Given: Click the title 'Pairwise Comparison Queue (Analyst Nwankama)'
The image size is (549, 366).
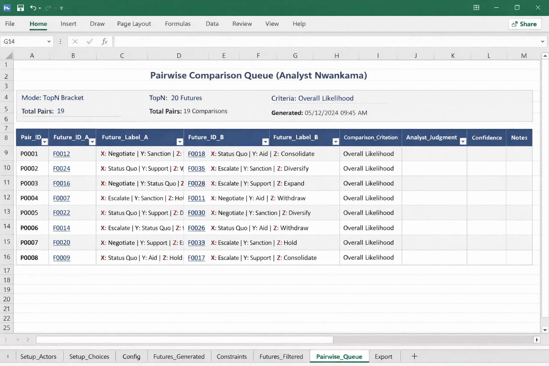Looking at the screenshot, I should tap(258, 75).
